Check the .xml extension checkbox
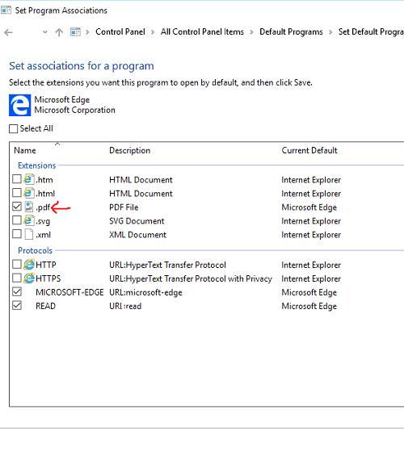Viewport: 404px width, 456px height. (x=17, y=234)
